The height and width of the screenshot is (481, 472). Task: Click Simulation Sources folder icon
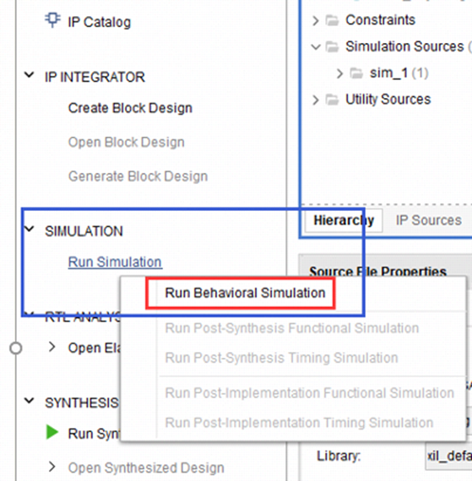tap(332, 47)
